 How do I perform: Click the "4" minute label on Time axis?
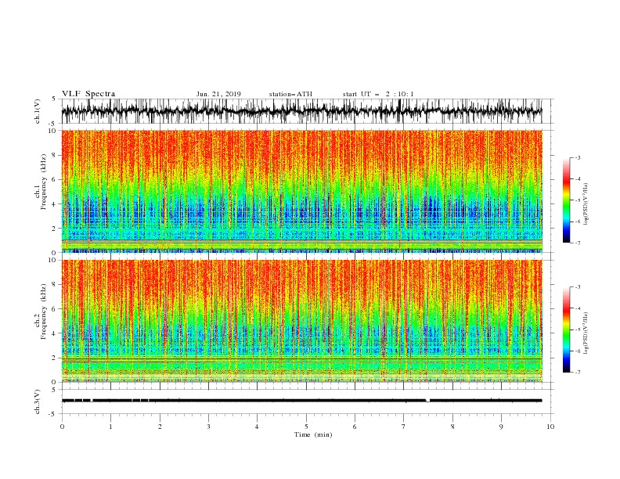point(258,427)
